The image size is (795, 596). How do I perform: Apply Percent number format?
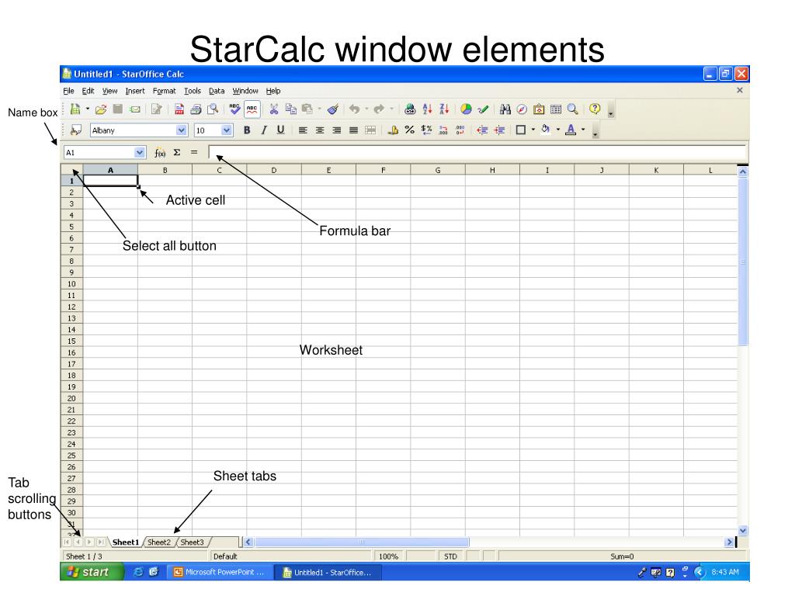[410, 130]
